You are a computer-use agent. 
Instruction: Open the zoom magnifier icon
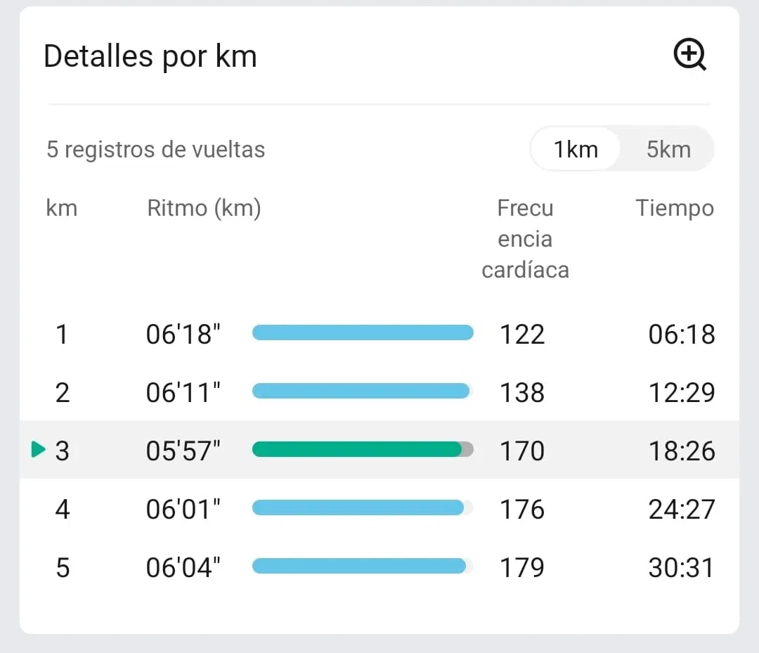(x=690, y=54)
